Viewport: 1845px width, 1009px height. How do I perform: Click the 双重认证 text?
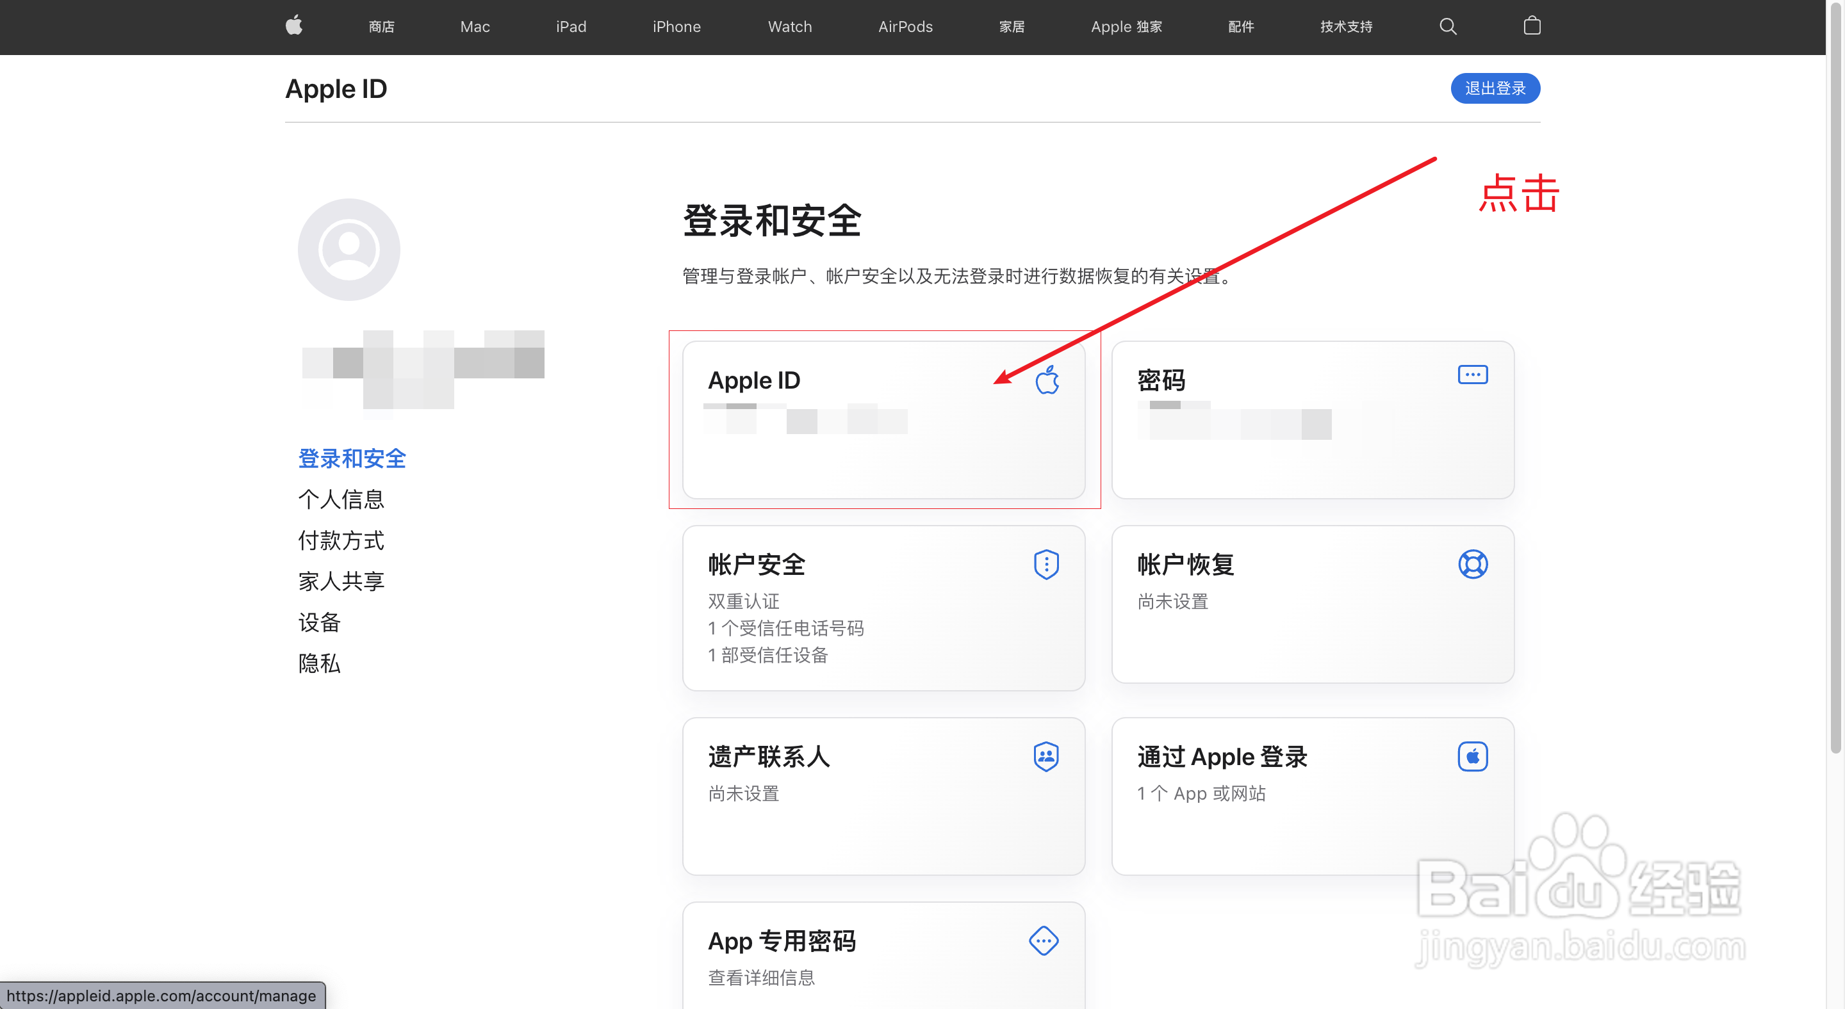743,601
